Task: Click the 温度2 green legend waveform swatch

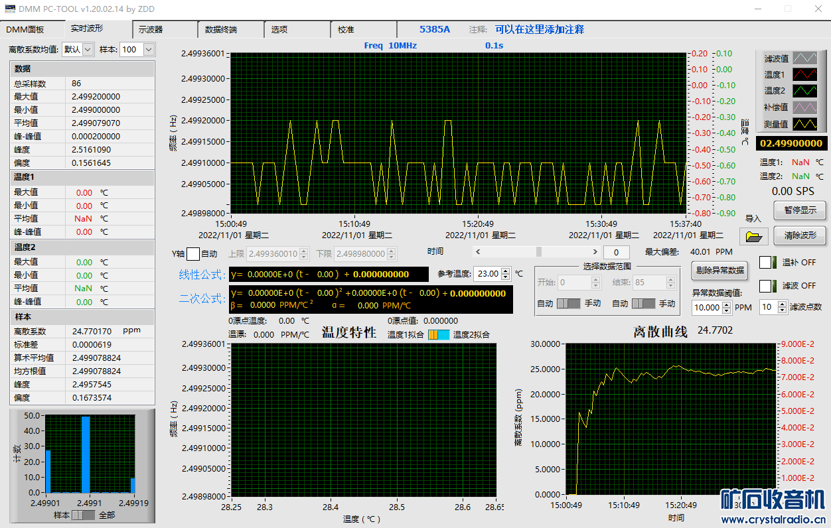Action: [806, 91]
